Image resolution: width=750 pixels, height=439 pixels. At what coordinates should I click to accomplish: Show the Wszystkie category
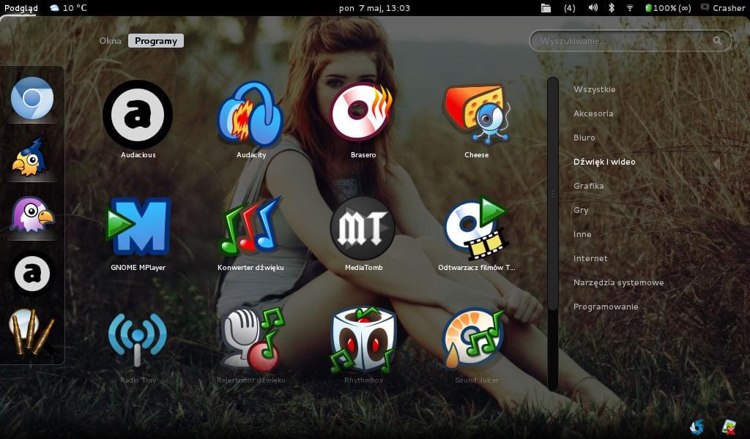pos(594,89)
